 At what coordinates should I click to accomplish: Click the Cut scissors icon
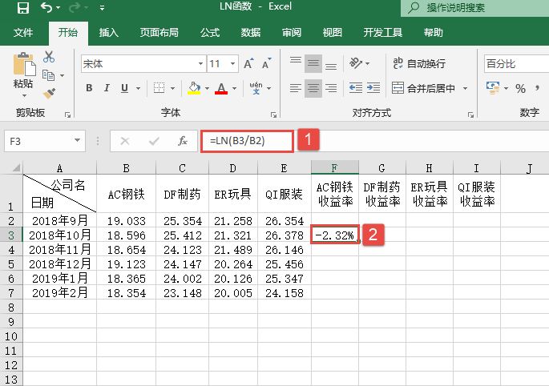pyautogui.click(x=49, y=57)
